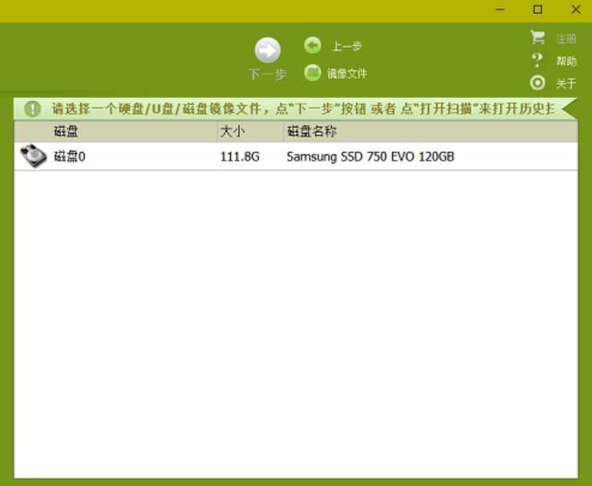Click the exclamation info icon in the hint bar
This screenshot has height=486, width=592.
pyautogui.click(x=33, y=109)
